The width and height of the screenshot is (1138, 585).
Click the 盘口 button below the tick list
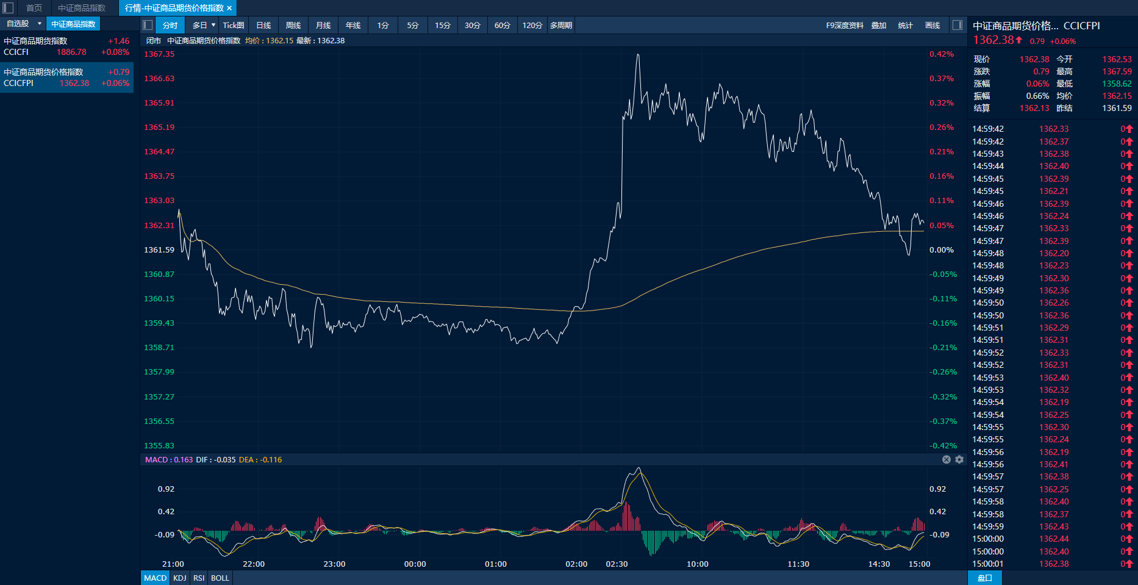tap(984, 578)
